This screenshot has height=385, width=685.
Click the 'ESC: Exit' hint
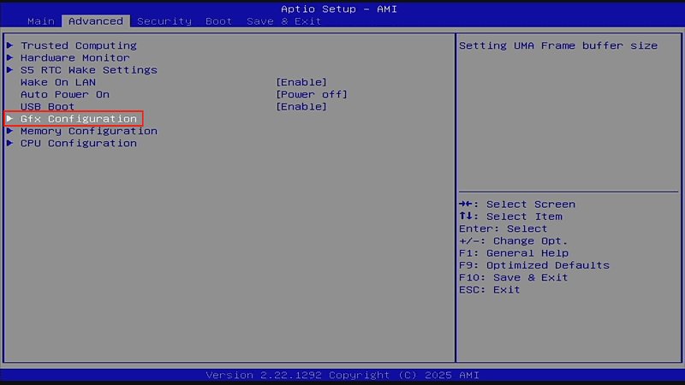click(490, 290)
